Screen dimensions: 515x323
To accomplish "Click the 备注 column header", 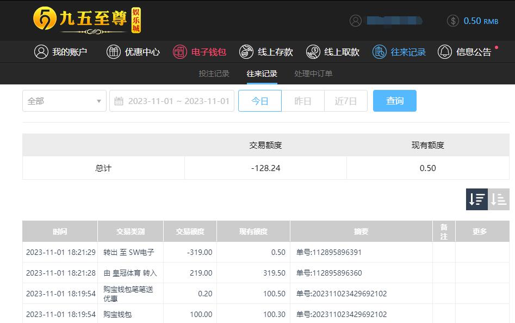I will [444, 231].
